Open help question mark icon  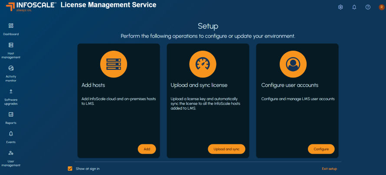tap(368, 7)
